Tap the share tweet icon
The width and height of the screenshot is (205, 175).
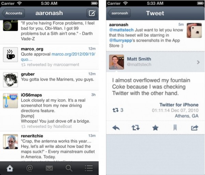pyautogui.click(x=195, y=128)
